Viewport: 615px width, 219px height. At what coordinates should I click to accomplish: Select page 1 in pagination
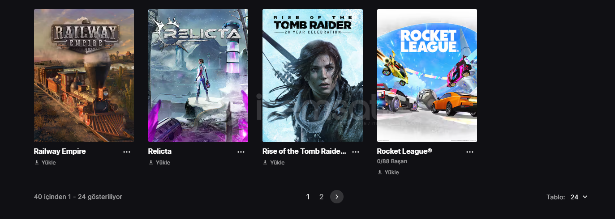(x=308, y=197)
